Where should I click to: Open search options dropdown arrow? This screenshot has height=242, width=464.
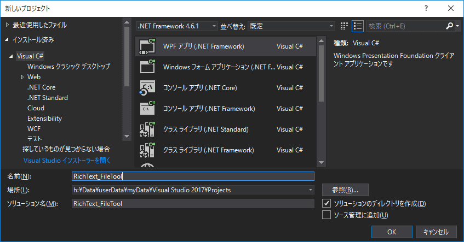(457, 26)
